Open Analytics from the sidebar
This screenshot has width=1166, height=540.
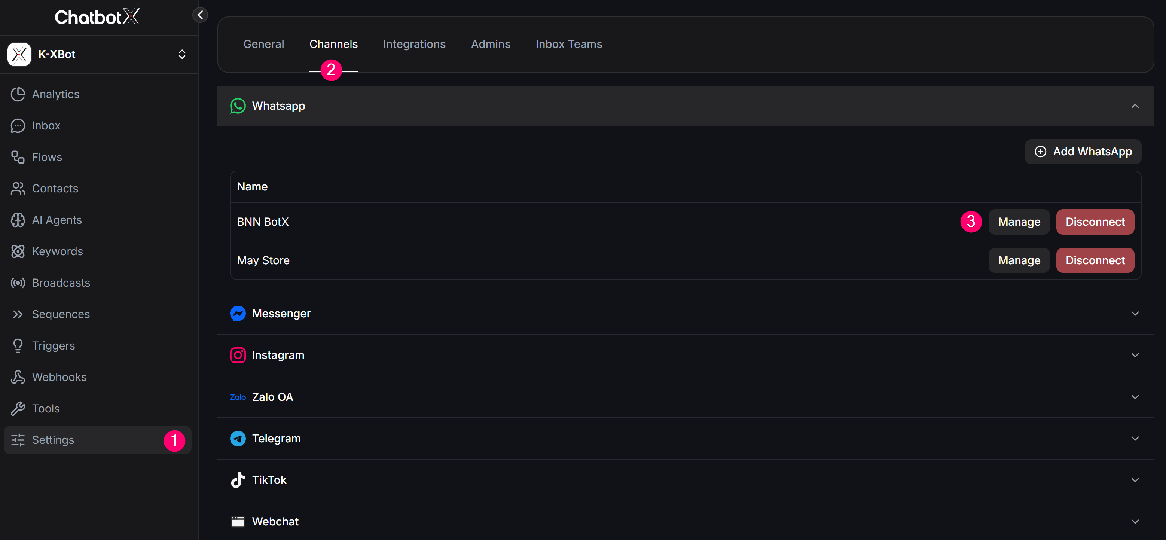pyautogui.click(x=98, y=94)
